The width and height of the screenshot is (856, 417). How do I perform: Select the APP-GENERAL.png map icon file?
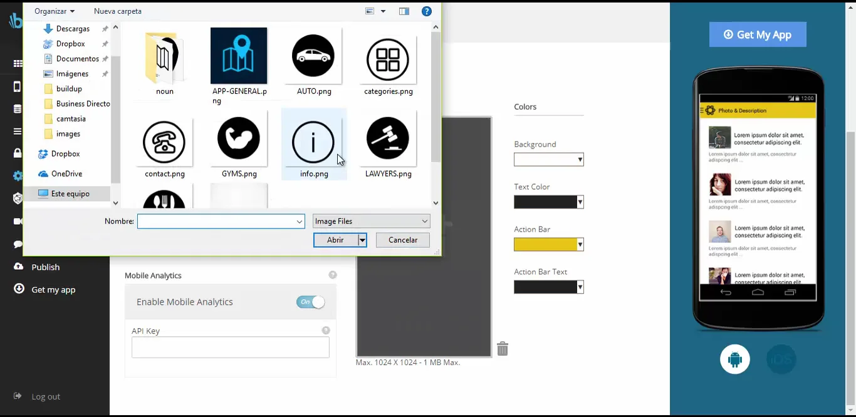coord(239,56)
